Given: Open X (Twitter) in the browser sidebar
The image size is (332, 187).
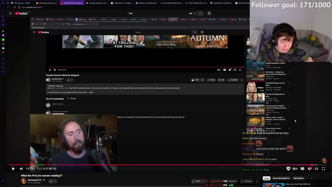Looking at the screenshot, I should [3, 44].
